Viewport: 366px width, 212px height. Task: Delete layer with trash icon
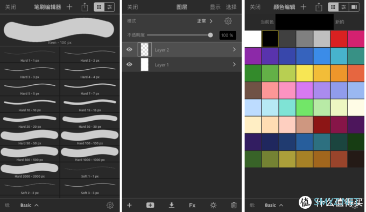click(234, 205)
